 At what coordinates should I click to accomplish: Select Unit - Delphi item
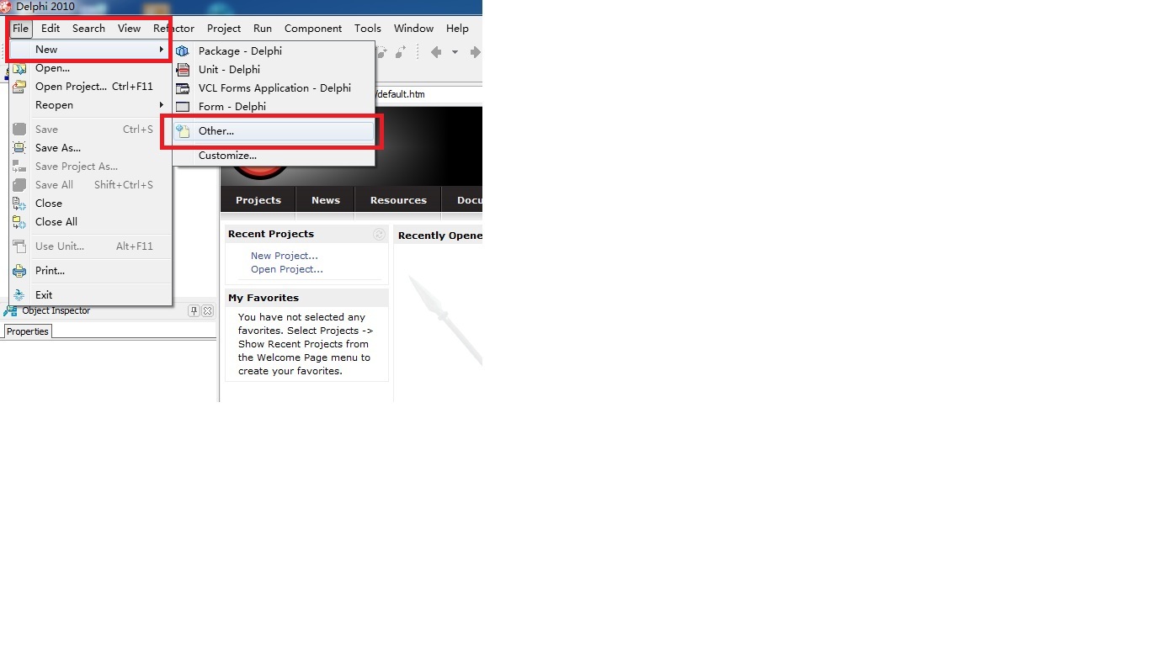tap(274, 70)
